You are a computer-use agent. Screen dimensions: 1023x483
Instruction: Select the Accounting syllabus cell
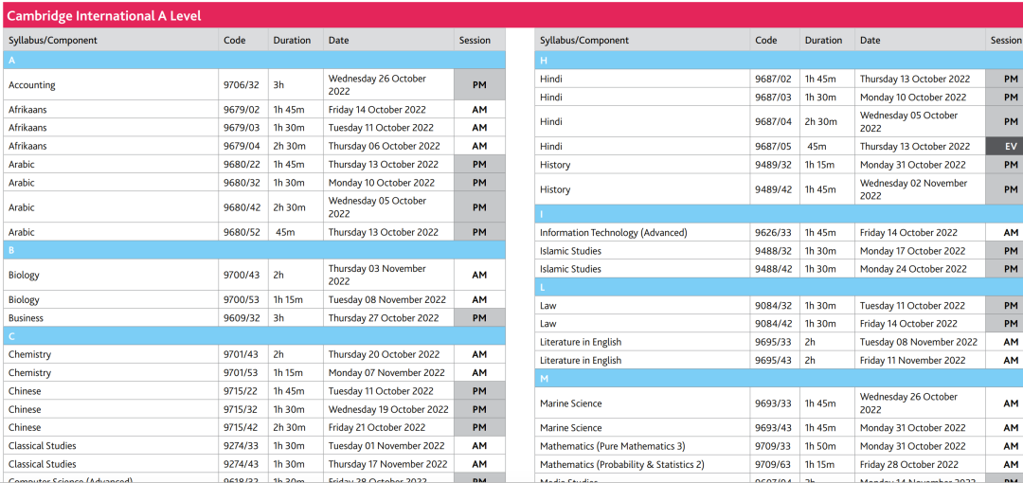pyautogui.click(x=110, y=85)
